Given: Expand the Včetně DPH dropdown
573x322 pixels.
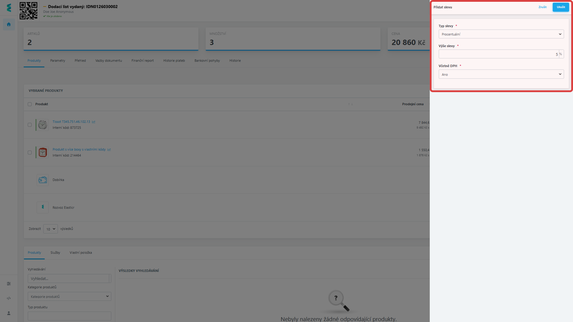Looking at the screenshot, I should 501,74.
